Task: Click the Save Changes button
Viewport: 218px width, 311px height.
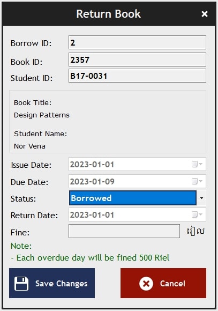Action: tap(52, 283)
